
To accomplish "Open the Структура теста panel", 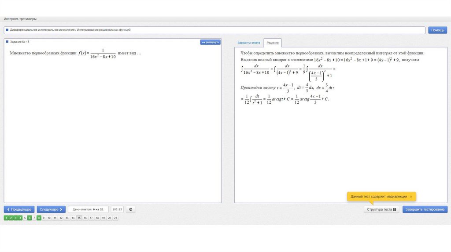I will (381, 209).
